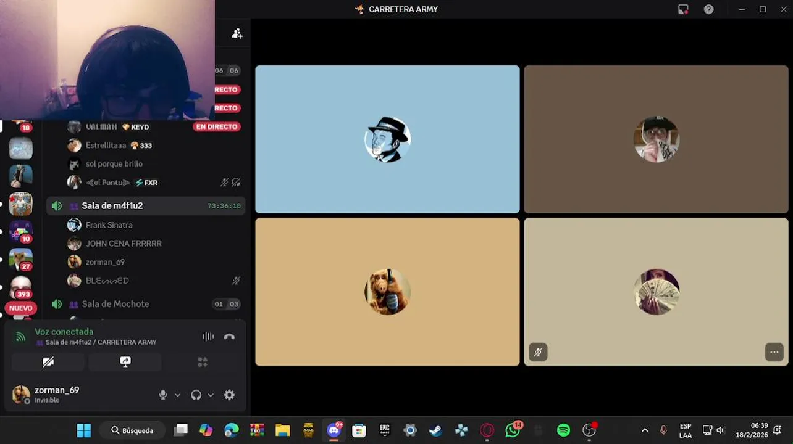Open Task View on taskbar
Viewport: 793px width, 444px height.
(x=180, y=430)
